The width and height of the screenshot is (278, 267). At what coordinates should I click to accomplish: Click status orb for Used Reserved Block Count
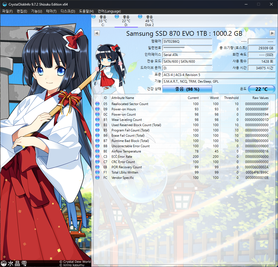point(97,125)
